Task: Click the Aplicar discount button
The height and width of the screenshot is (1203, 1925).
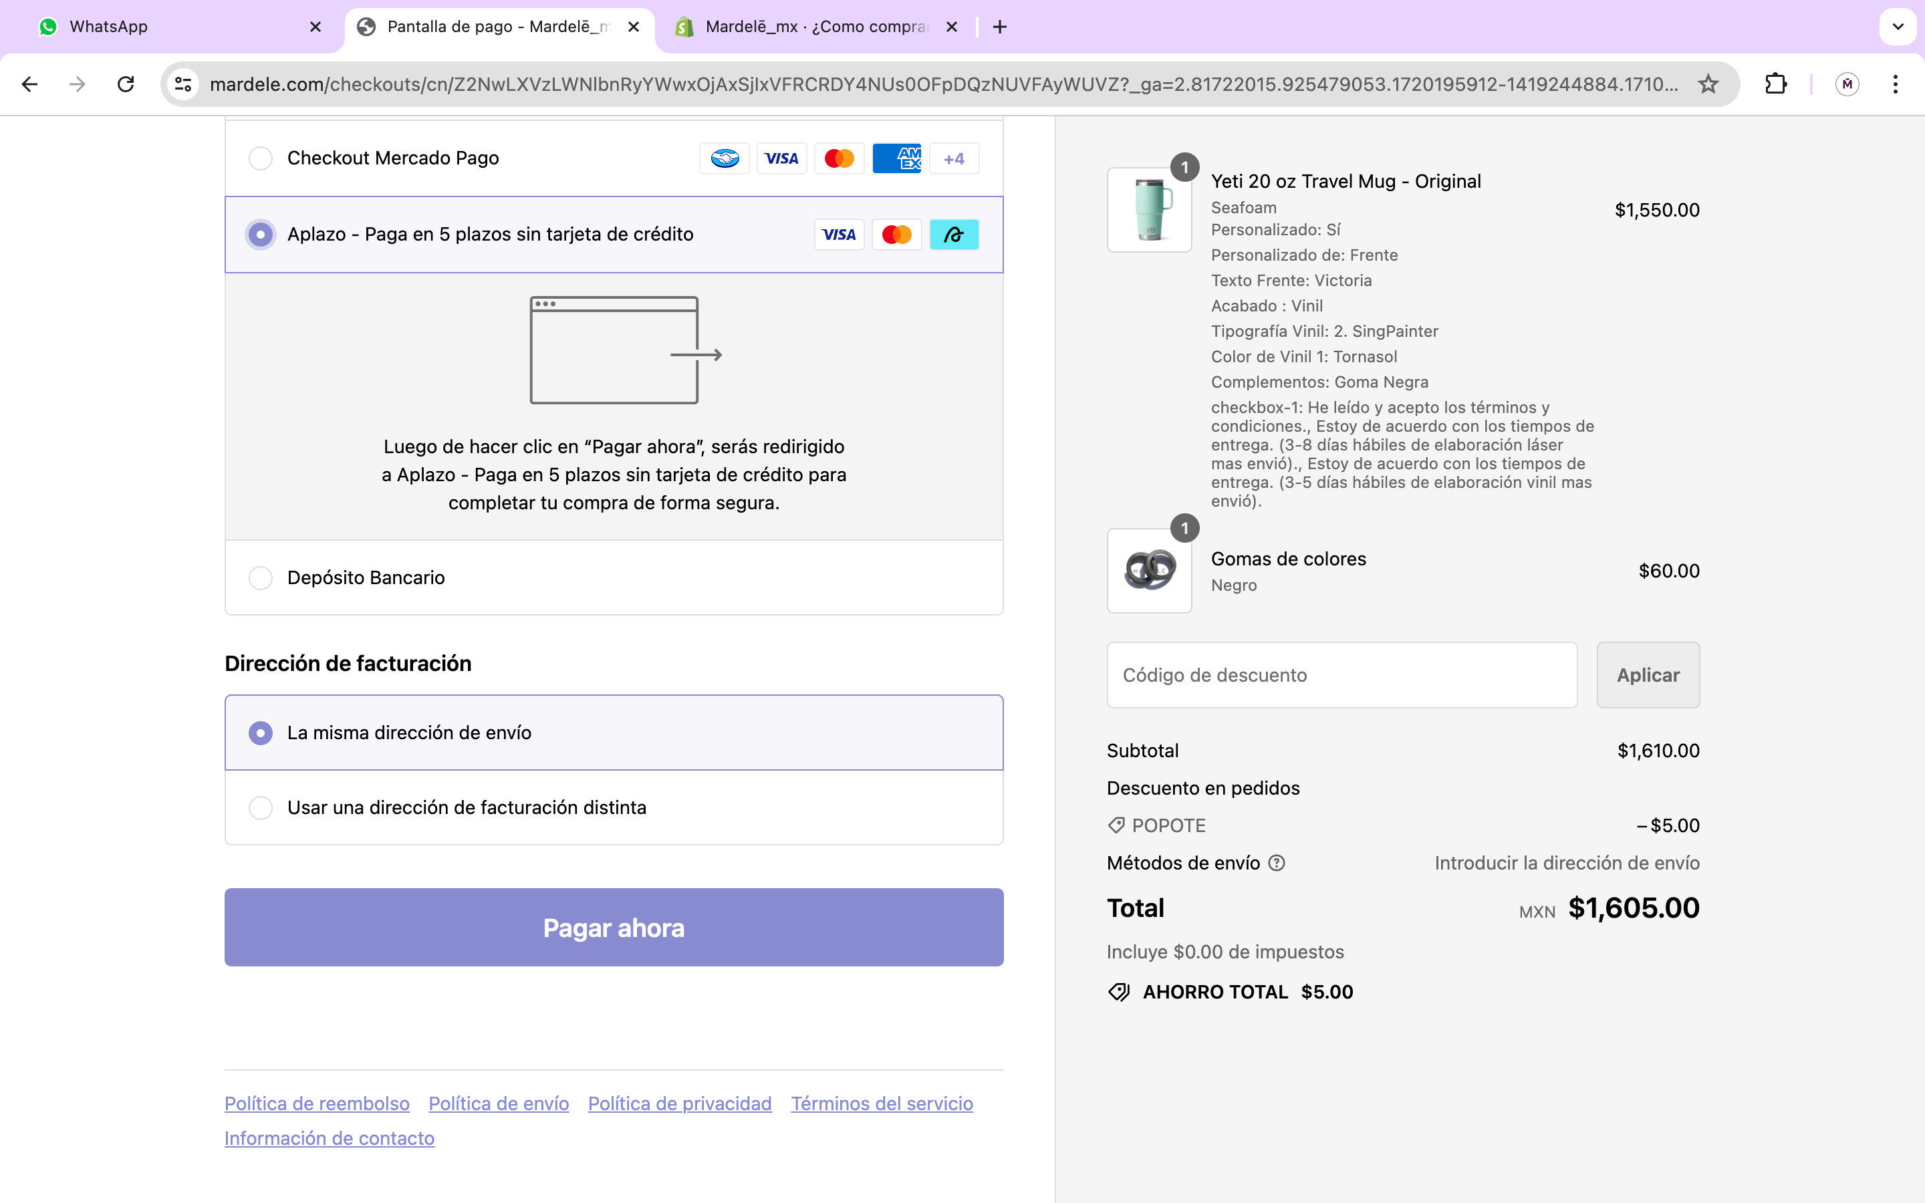Action: coord(1648,675)
